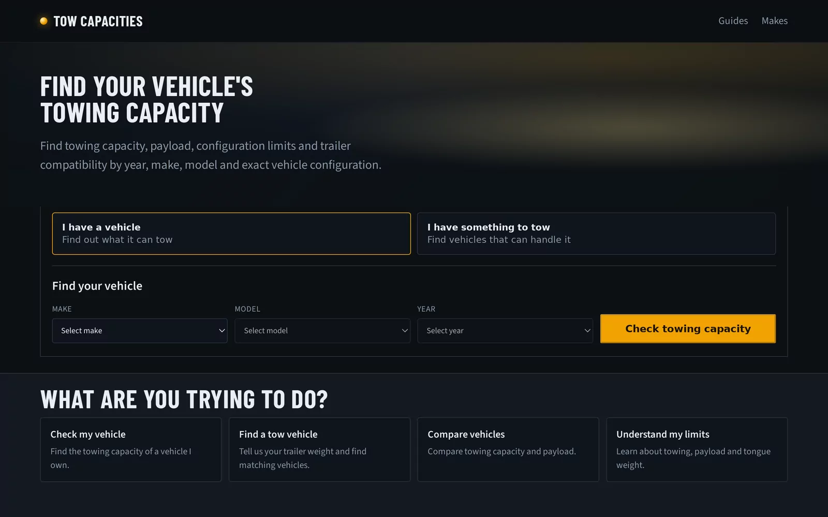
Task: Open the Check my vehicle card
Action: [131, 450]
